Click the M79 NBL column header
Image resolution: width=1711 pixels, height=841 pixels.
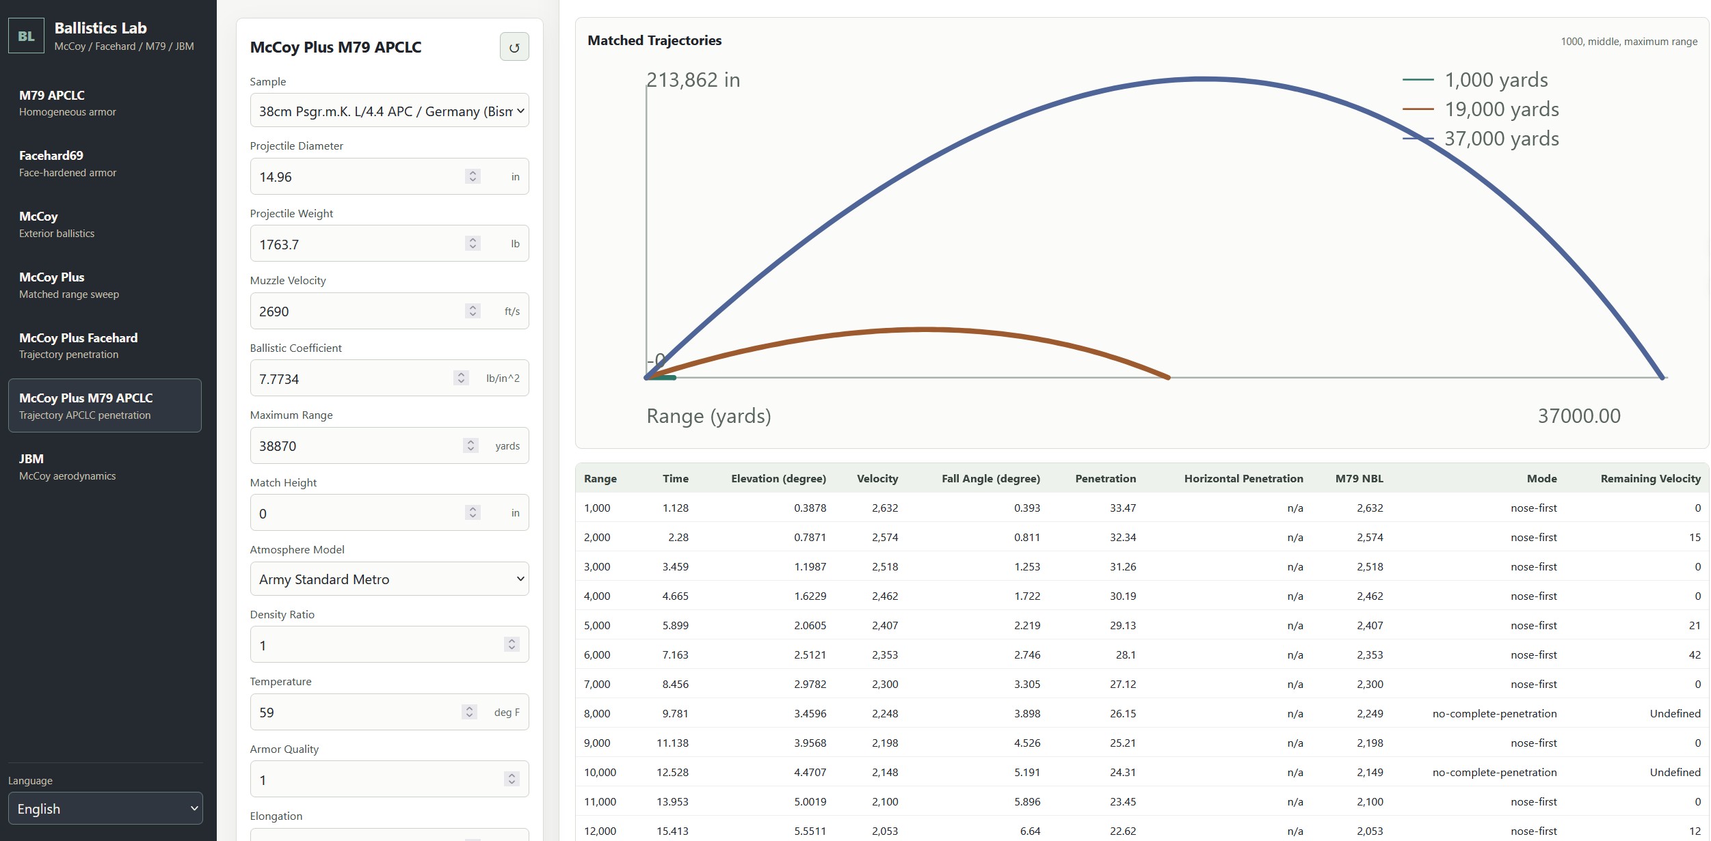tap(1359, 479)
